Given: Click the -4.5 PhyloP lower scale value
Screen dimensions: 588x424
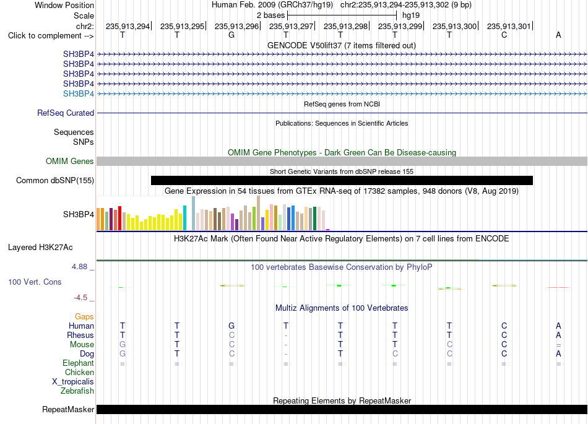Looking at the screenshot, I should (80, 298).
